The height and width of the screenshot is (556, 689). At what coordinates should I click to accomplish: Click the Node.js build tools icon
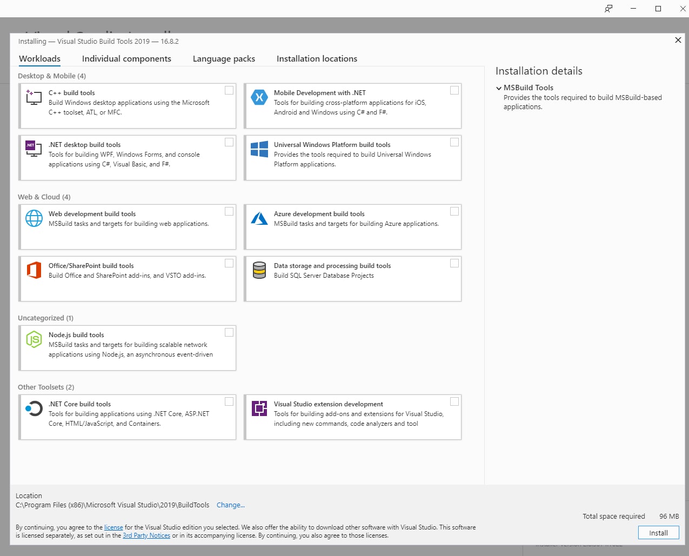point(34,339)
